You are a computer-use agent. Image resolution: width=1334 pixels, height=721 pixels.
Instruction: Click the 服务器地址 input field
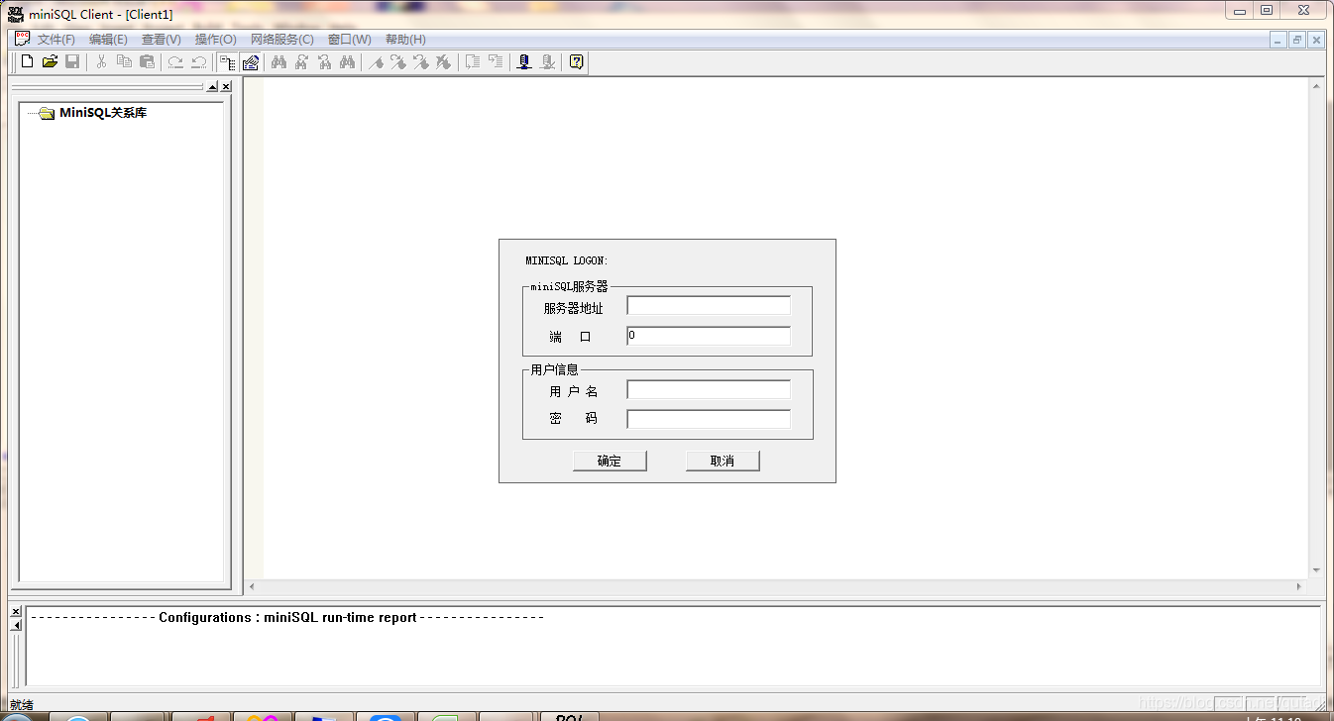pos(709,306)
